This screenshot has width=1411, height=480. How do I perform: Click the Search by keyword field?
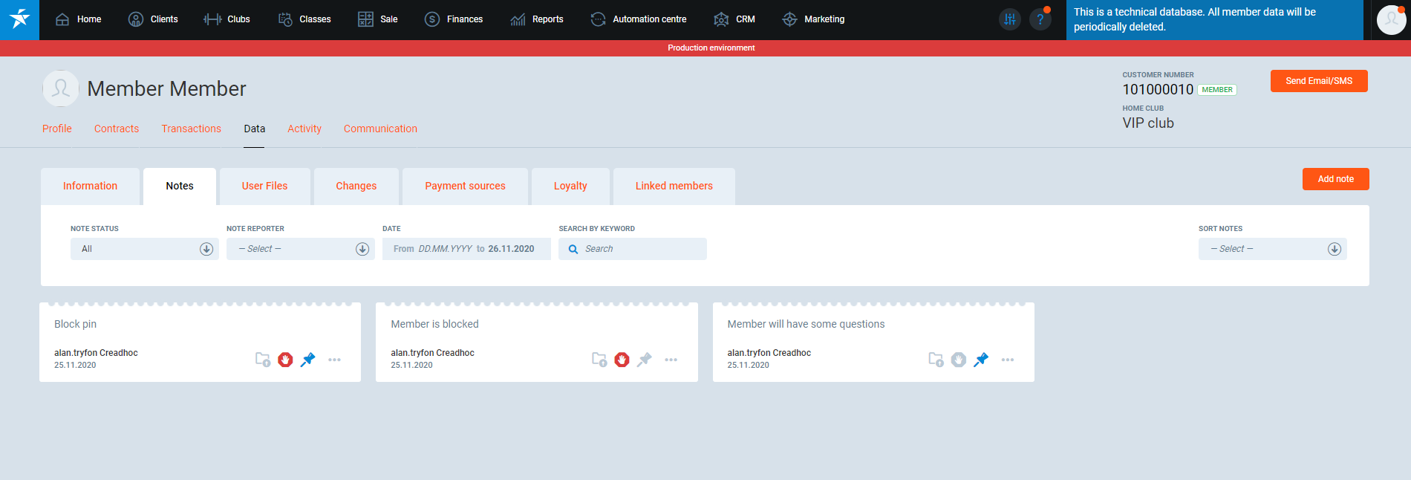click(639, 249)
